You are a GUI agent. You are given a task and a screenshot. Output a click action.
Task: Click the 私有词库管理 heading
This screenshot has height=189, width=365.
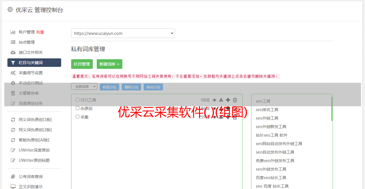point(88,49)
